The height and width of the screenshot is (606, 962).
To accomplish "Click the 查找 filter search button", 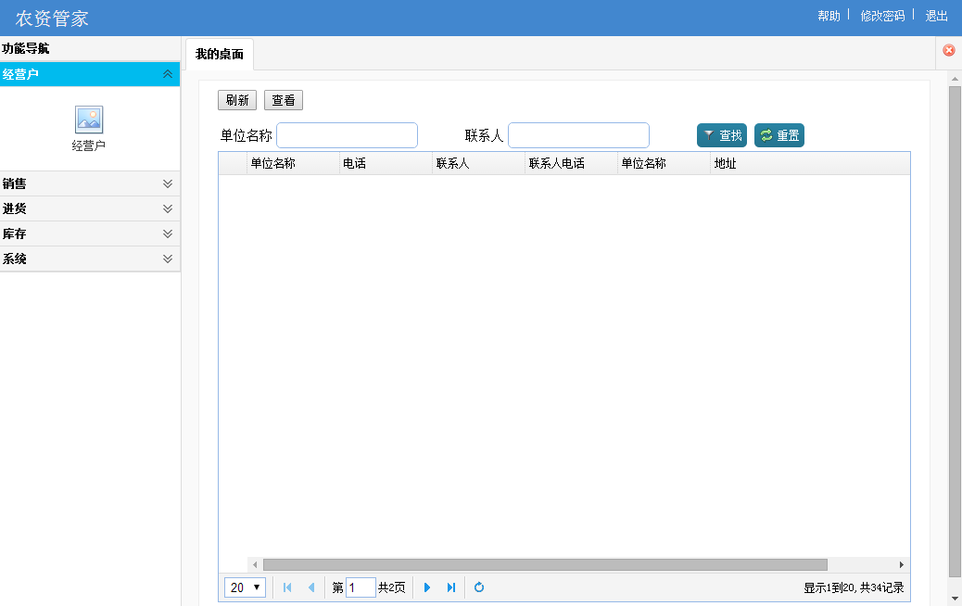I will pyautogui.click(x=722, y=135).
